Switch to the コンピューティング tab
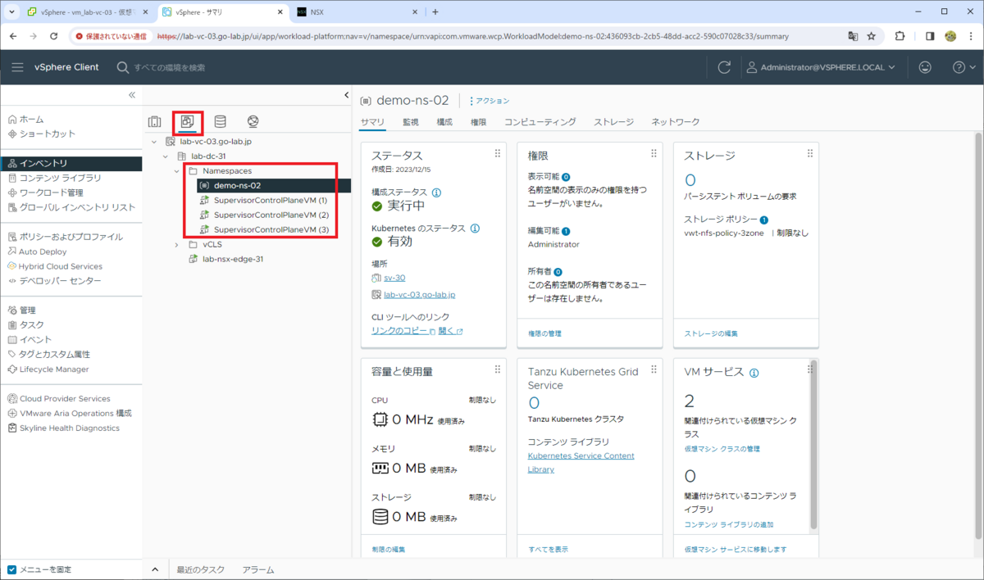This screenshot has height=580, width=984. tap(540, 122)
